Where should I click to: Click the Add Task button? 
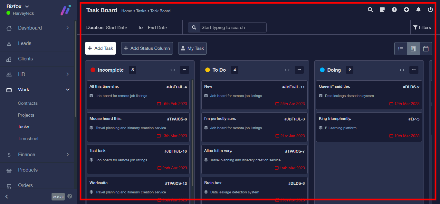[100, 48]
